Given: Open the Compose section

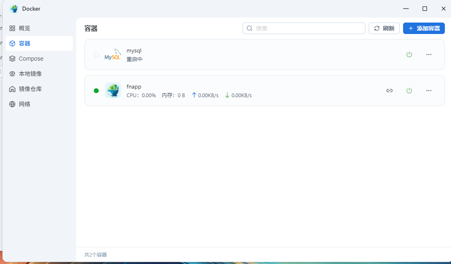Looking at the screenshot, I should (39, 59).
